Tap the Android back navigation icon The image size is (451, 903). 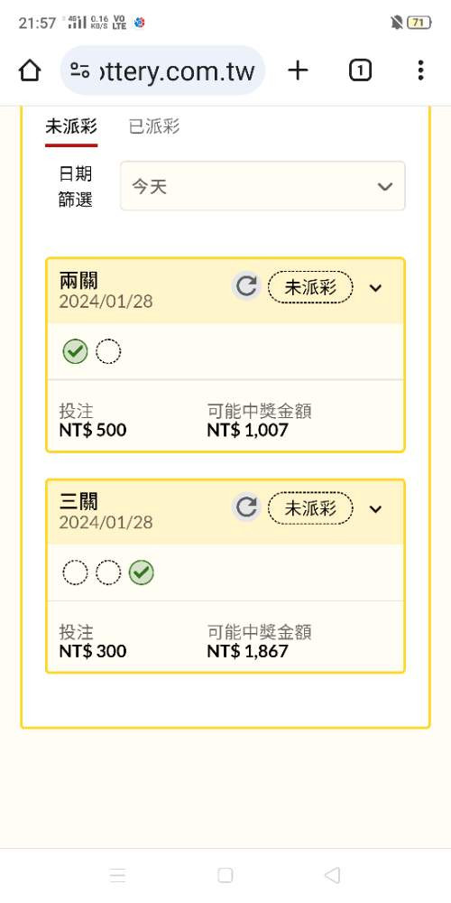pyautogui.click(x=332, y=875)
